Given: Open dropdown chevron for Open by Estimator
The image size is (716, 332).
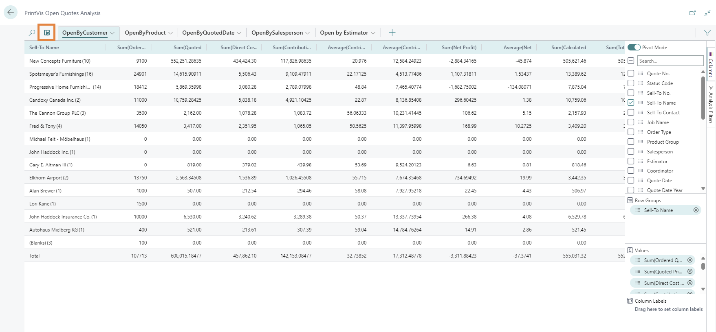Looking at the screenshot, I should click(x=373, y=33).
